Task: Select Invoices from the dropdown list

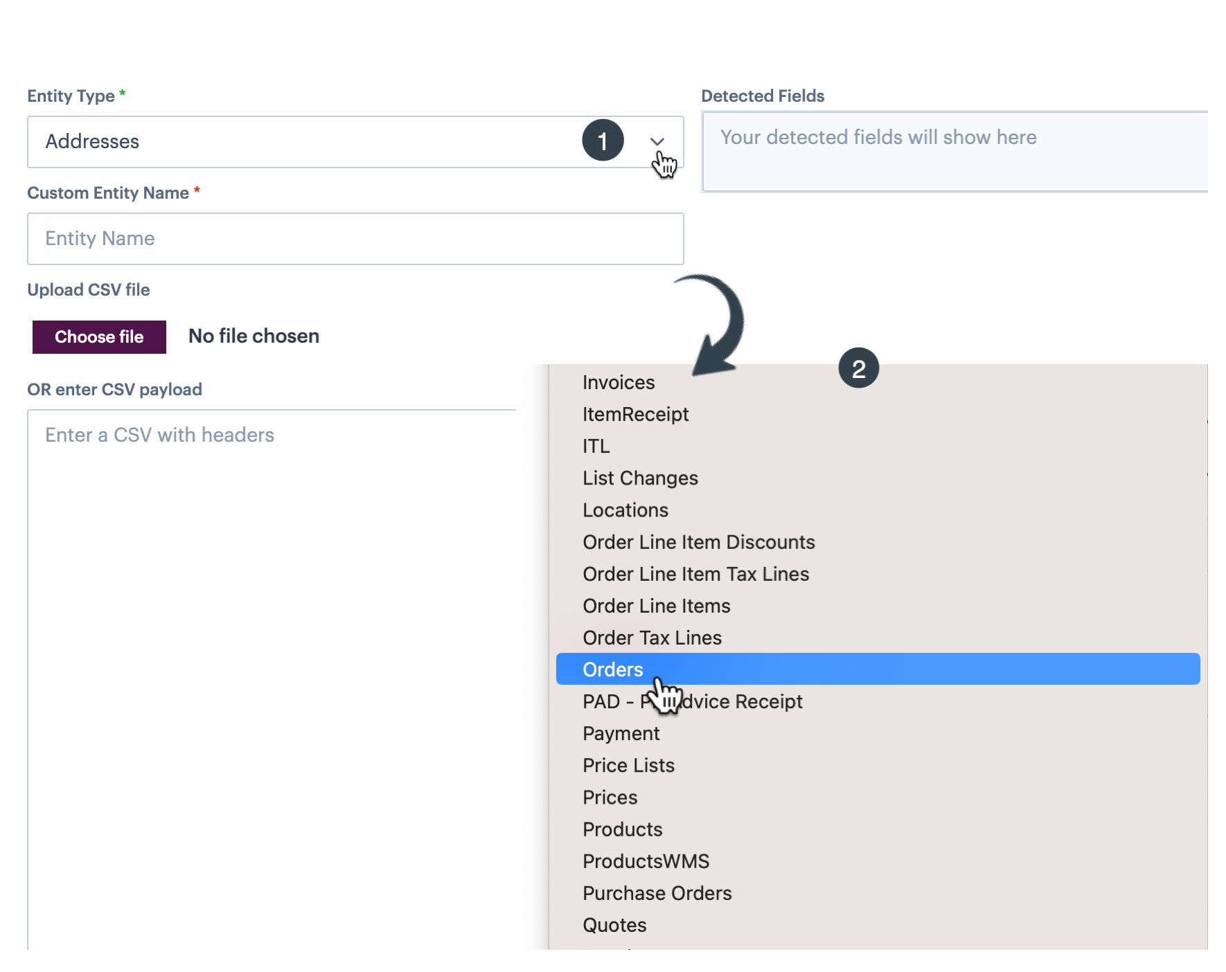Action: tap(619, 382)
